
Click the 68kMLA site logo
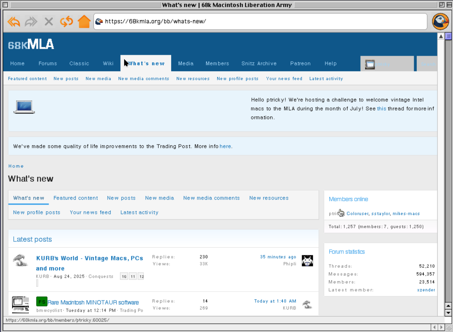(31, 44)
